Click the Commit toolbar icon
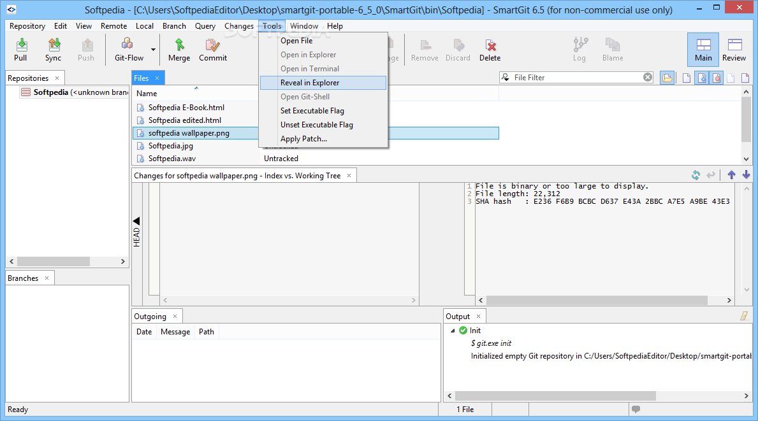Image resolution: width=758 pixels, height=421 pixels. pyautogui.click(x=213, y=50)
